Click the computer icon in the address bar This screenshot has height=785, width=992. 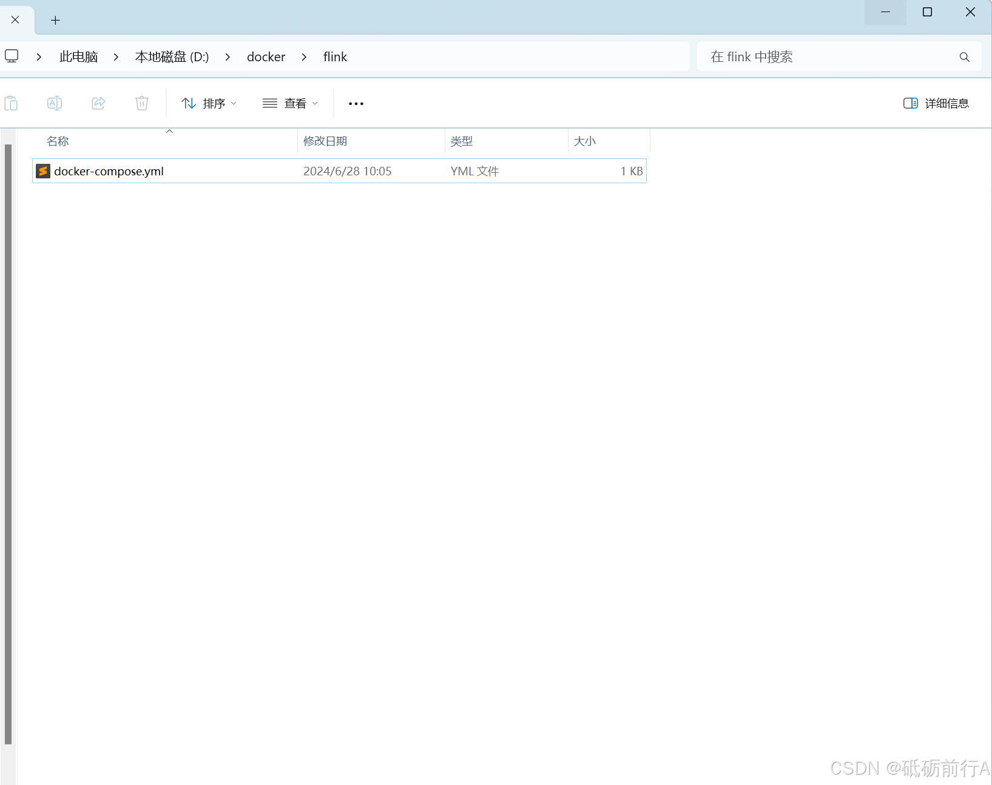pyautogui.click(x=11, y=56)
